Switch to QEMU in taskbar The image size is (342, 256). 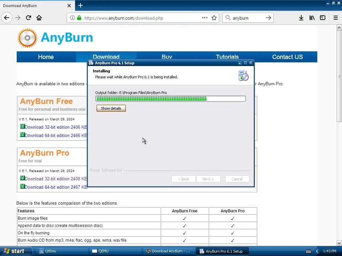115,251
